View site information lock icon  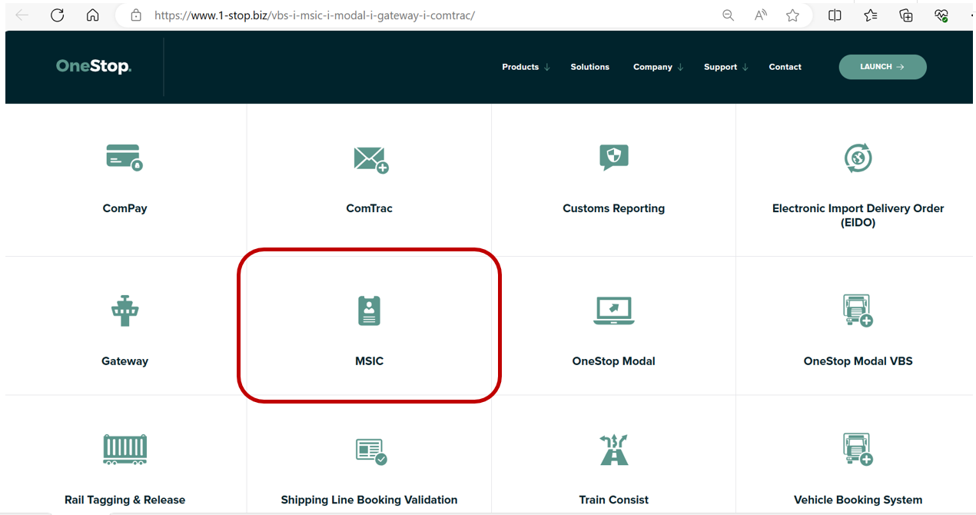(136, 15)
